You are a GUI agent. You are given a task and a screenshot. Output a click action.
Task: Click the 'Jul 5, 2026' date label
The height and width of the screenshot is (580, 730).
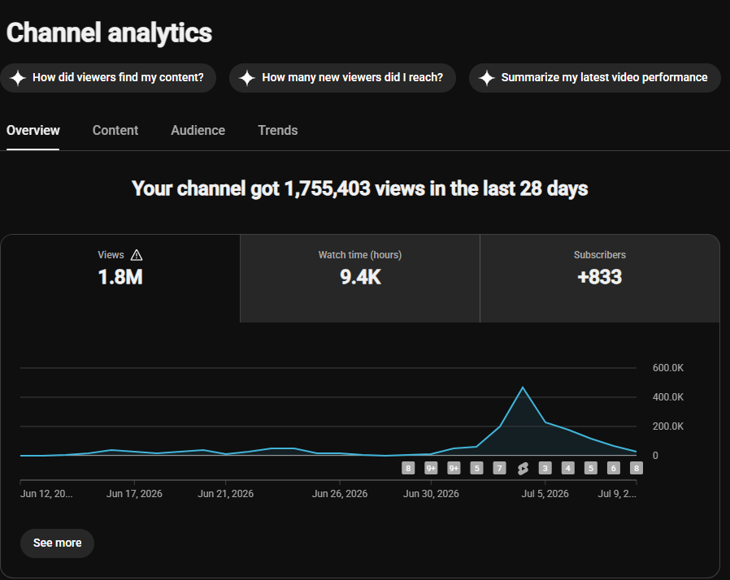545,494
